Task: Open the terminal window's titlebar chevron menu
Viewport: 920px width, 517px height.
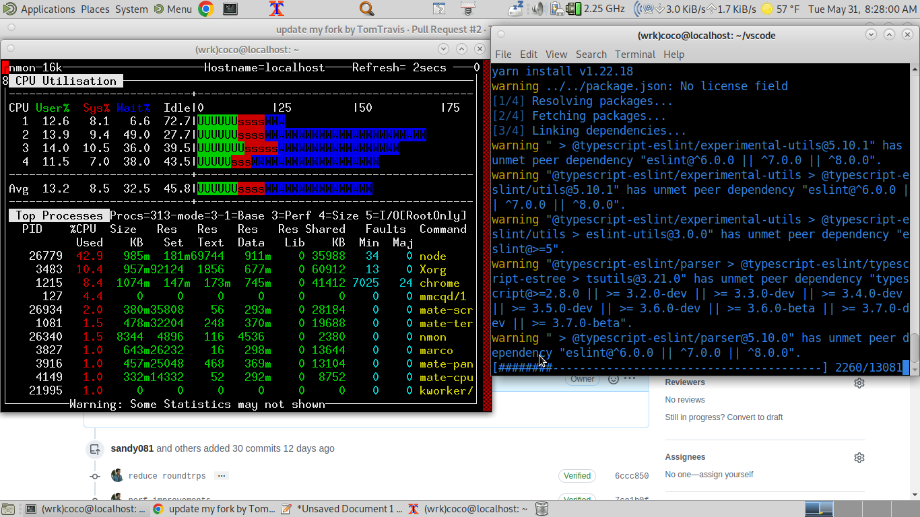Action: pyautogui.click(x=871, y=34)
